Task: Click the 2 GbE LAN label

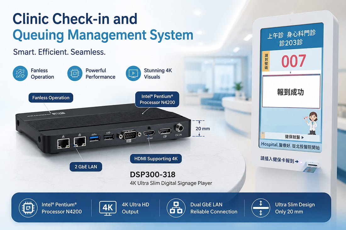Action: point(86,167)
